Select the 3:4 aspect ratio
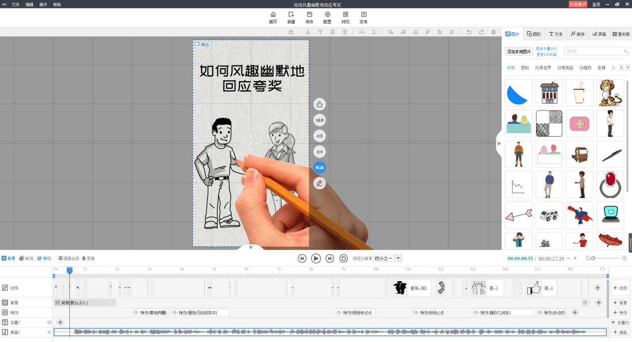This screenshot has width=632, height=342. click(320, 152)
